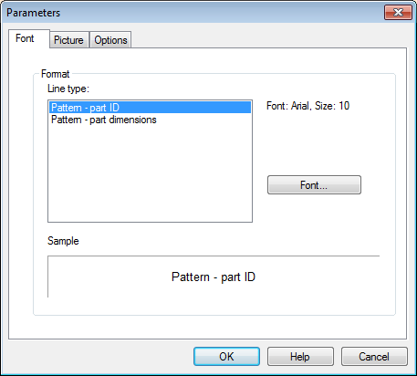Click the 'Line type:' label

[68, 89]
